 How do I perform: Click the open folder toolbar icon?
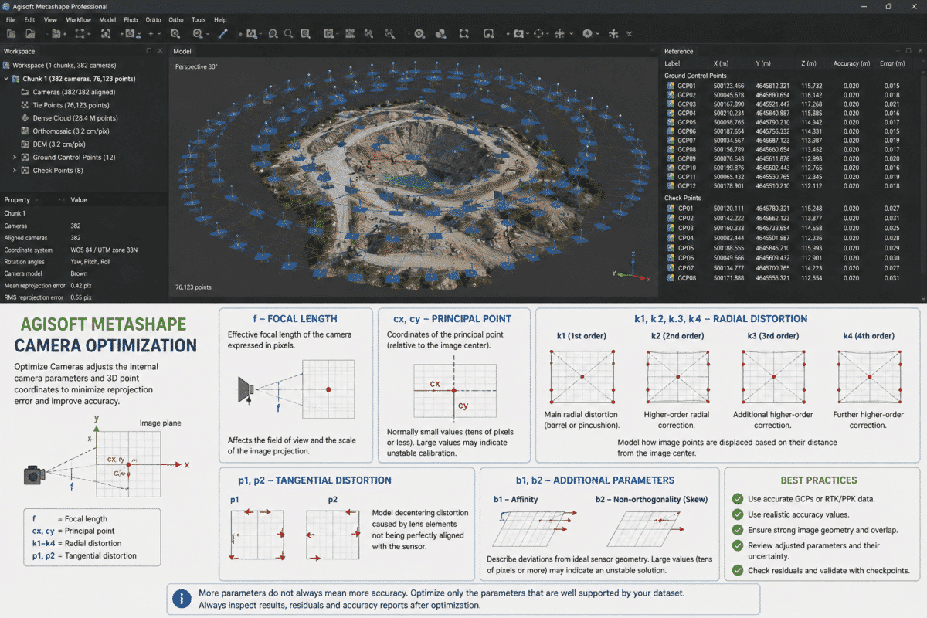pos(30,34)
